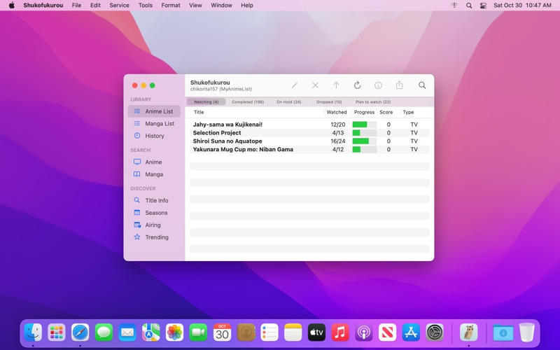This screenshot has width=560, height=350.
Task: Open the Shukofukurou app menu
Action: pyautogui.click(x=43, y=6)
